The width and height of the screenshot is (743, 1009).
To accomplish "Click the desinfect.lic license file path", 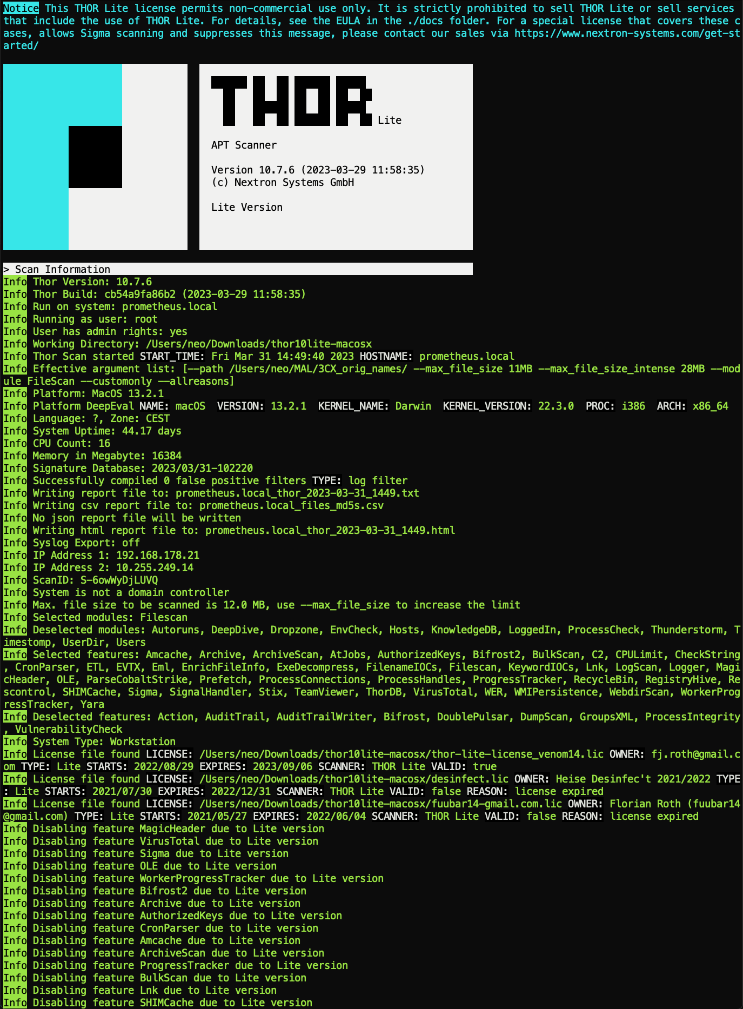I will (x=353, y=779).
